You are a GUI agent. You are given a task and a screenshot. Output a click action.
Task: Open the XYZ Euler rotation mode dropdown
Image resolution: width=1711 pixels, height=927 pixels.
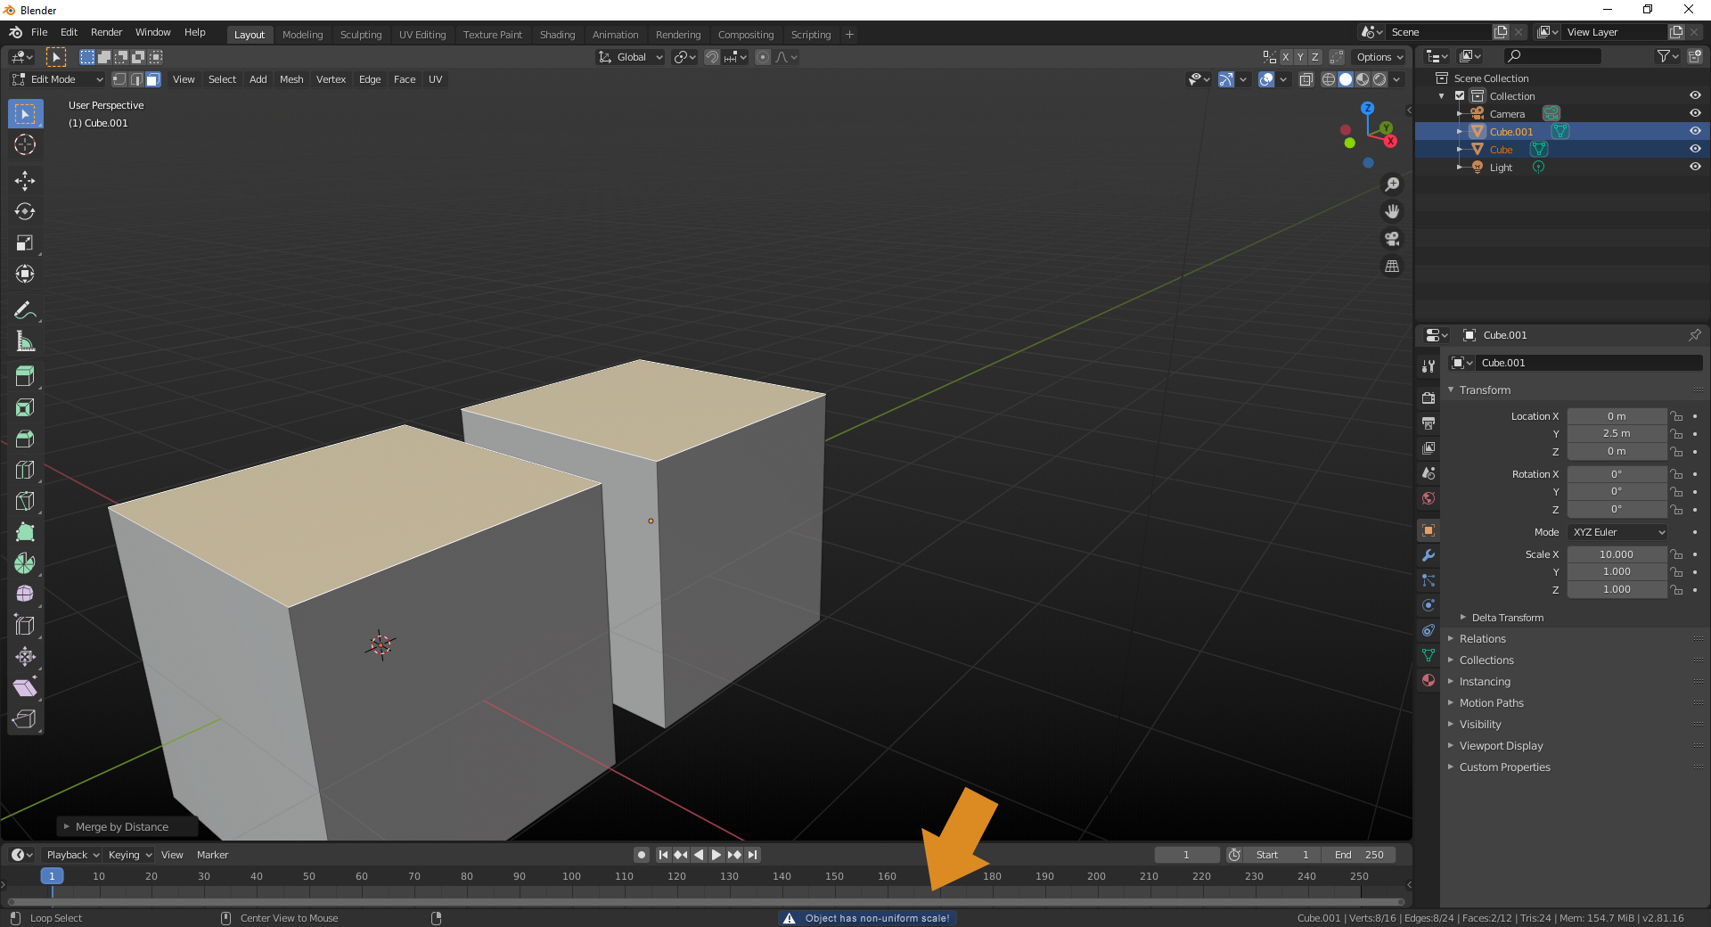[1617, 532]
